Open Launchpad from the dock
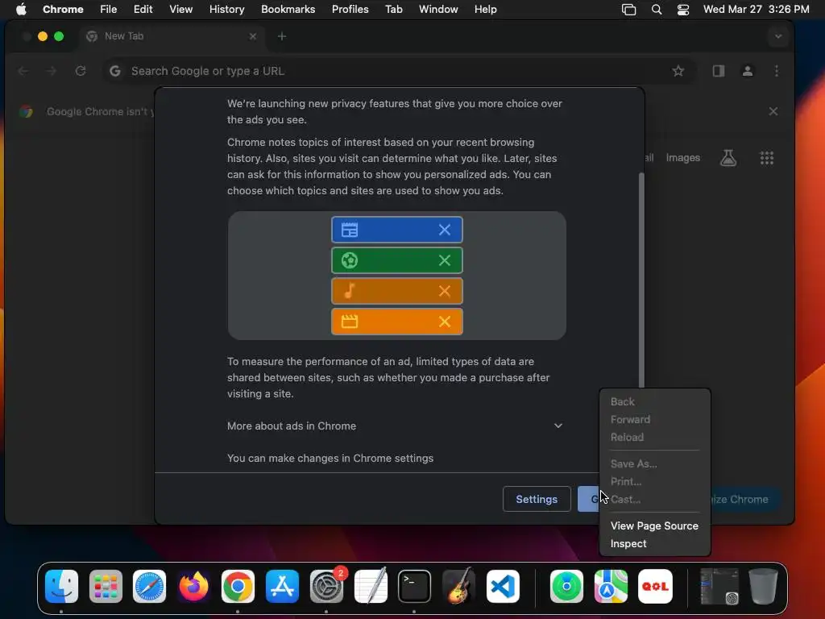The height and width of the screenshot is (619, 825). [106, 587]
